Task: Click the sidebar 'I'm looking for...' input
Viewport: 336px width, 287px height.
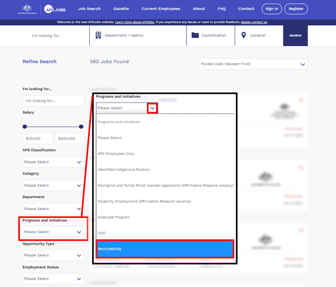Action: pyautogui.click(x=54, y=101)
